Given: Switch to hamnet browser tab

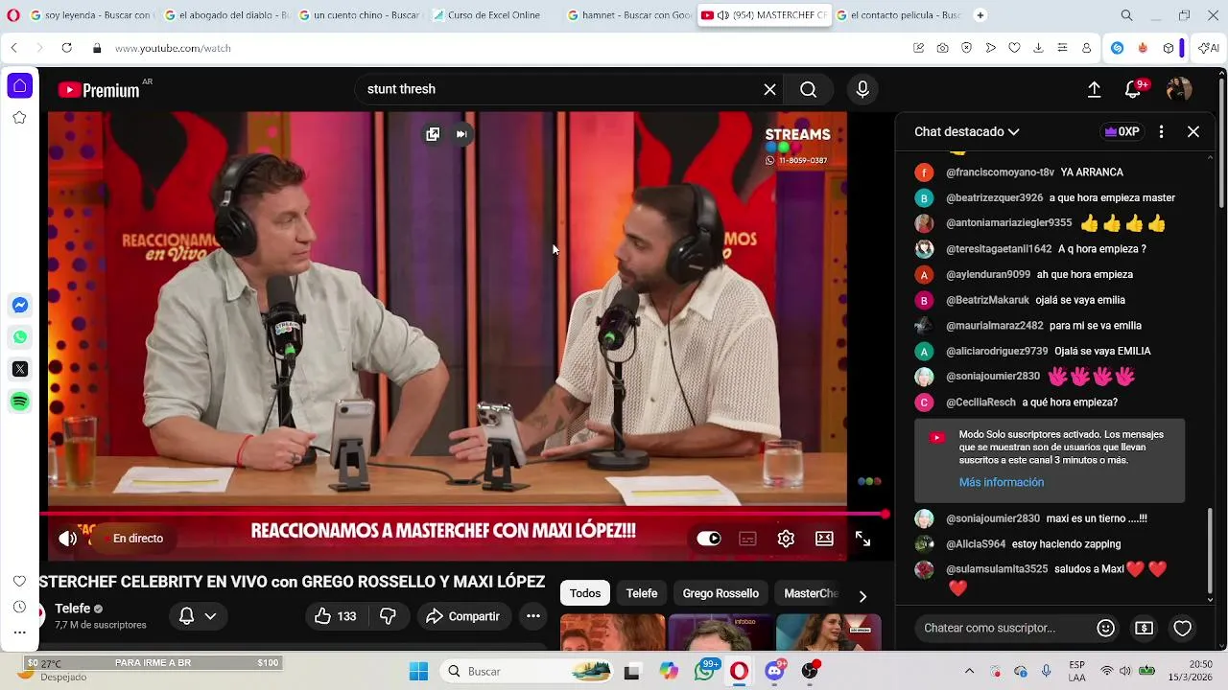Looking at the screenshot, I should (628, 15).
